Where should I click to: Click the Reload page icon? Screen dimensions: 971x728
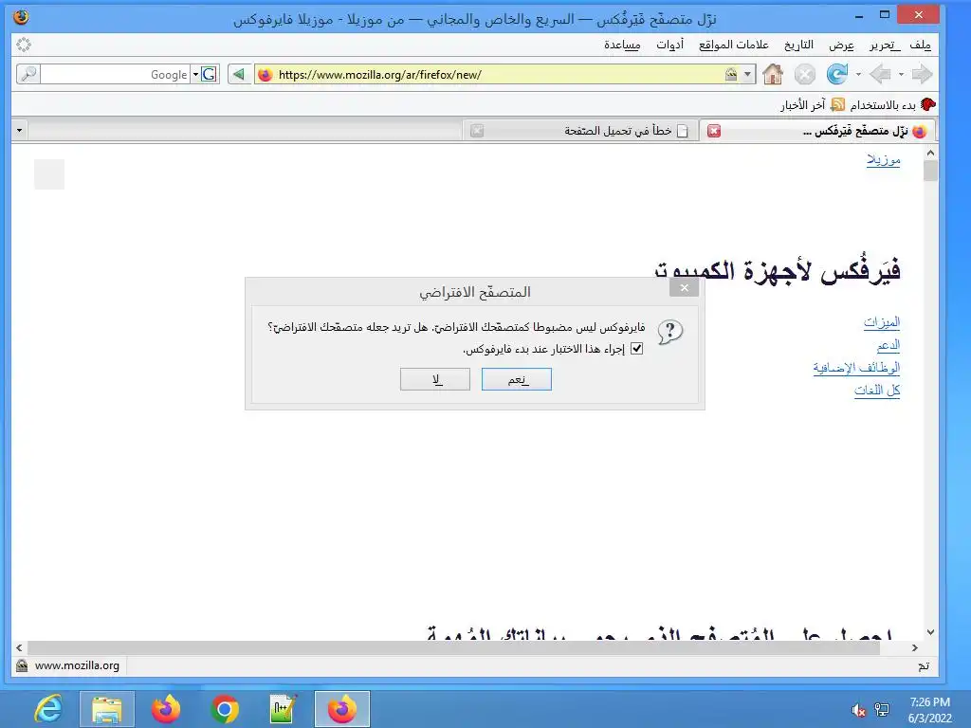(836, 74)
